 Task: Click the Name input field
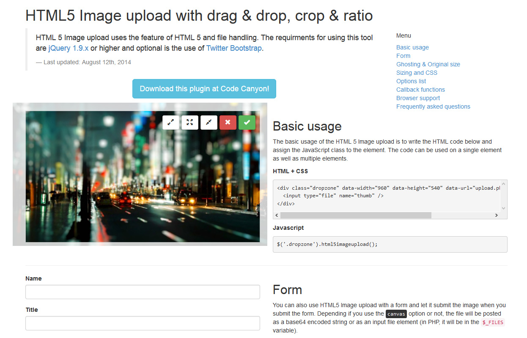[143, 292]
